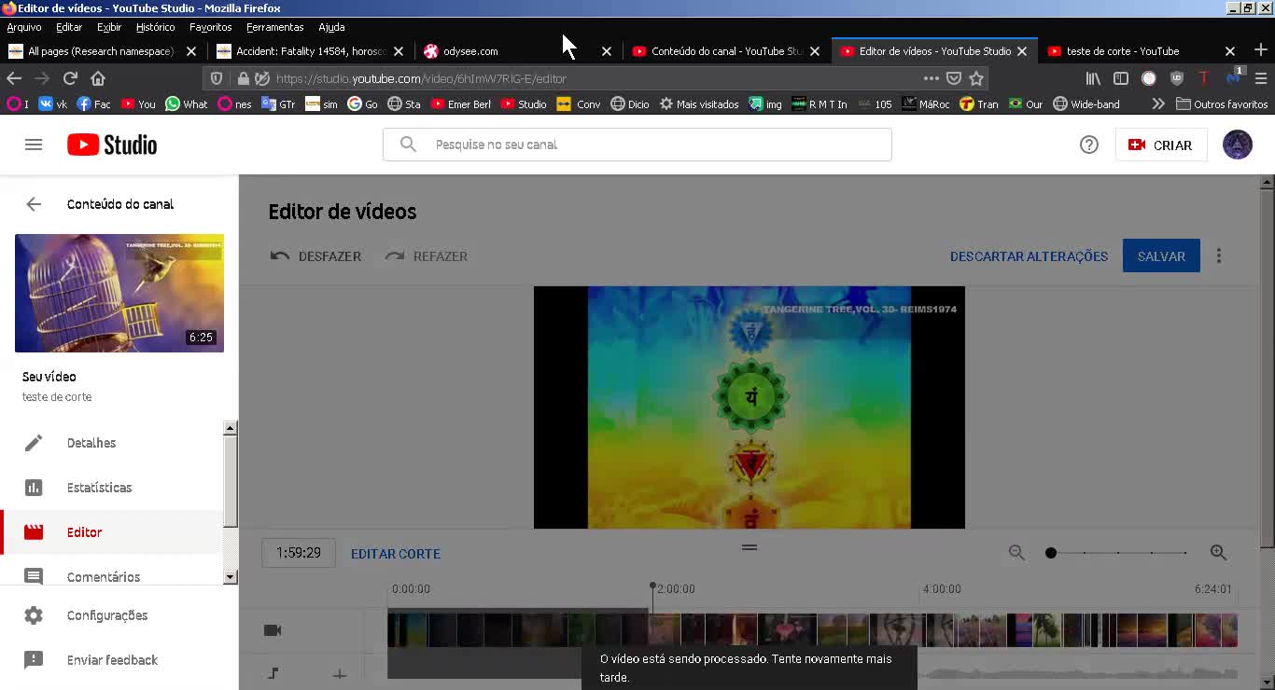Focus the Pesquise no seu canal search field
Screen dimensions: 1275x690
(637, 145)
